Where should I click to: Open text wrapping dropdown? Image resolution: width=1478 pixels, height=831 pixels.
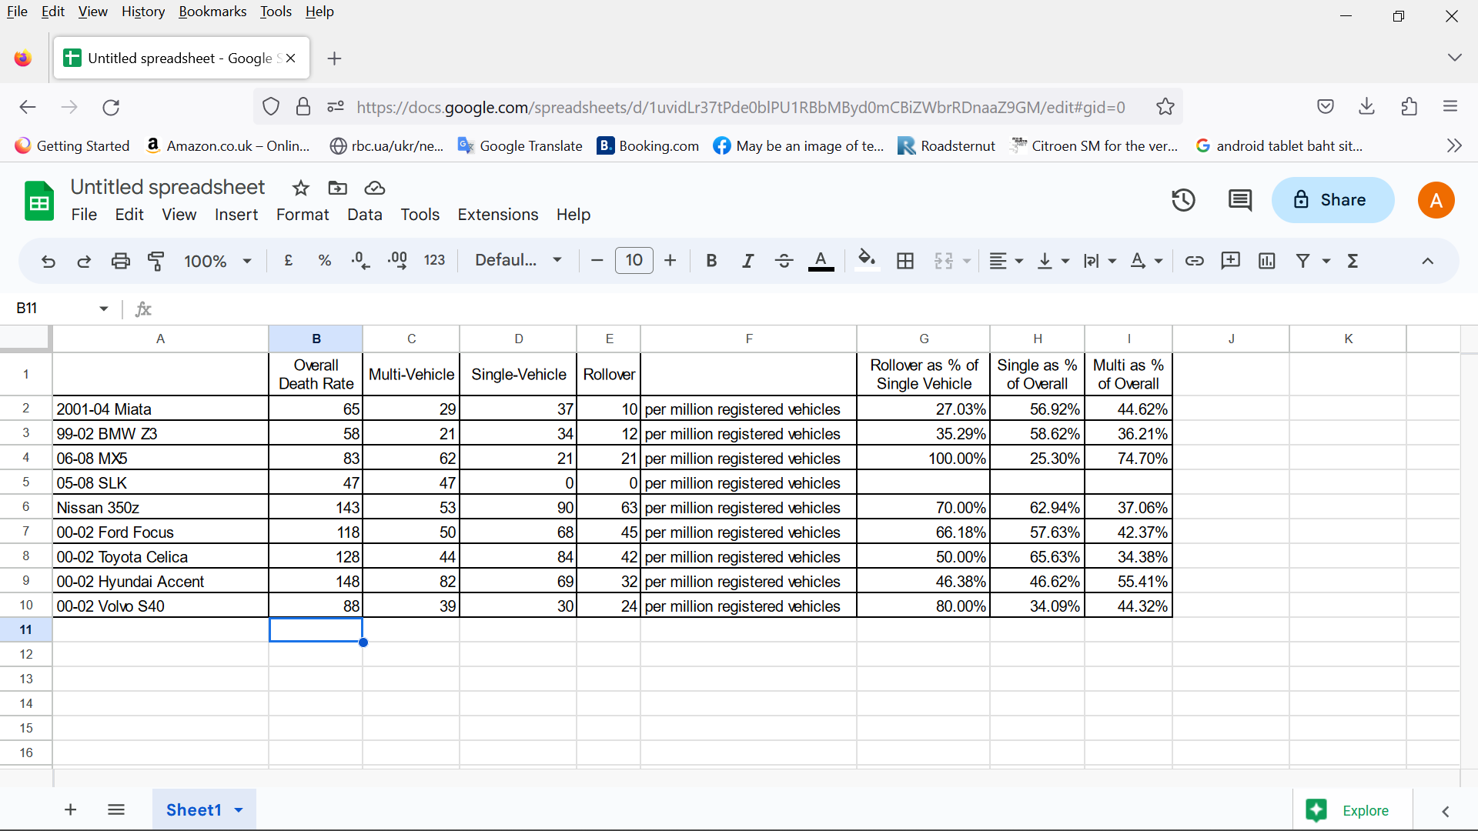(1099, 261)
